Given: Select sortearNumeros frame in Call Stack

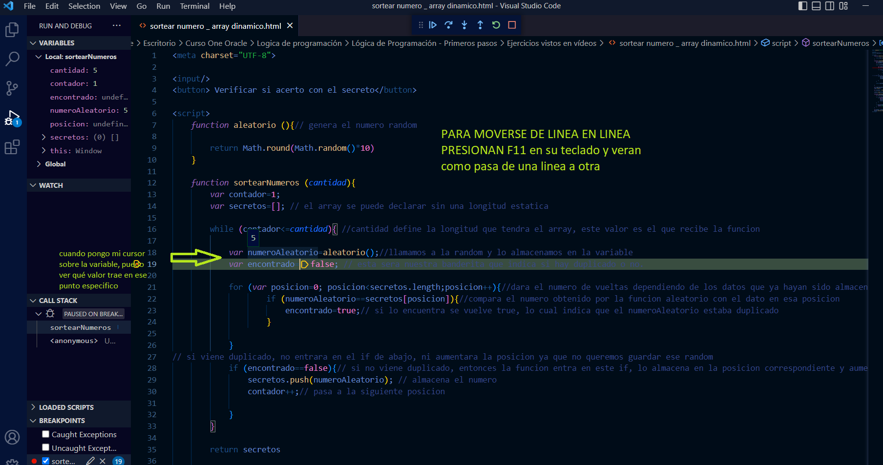Looking at the screenshot, I should pyautogui.click(x=79, y=327).
